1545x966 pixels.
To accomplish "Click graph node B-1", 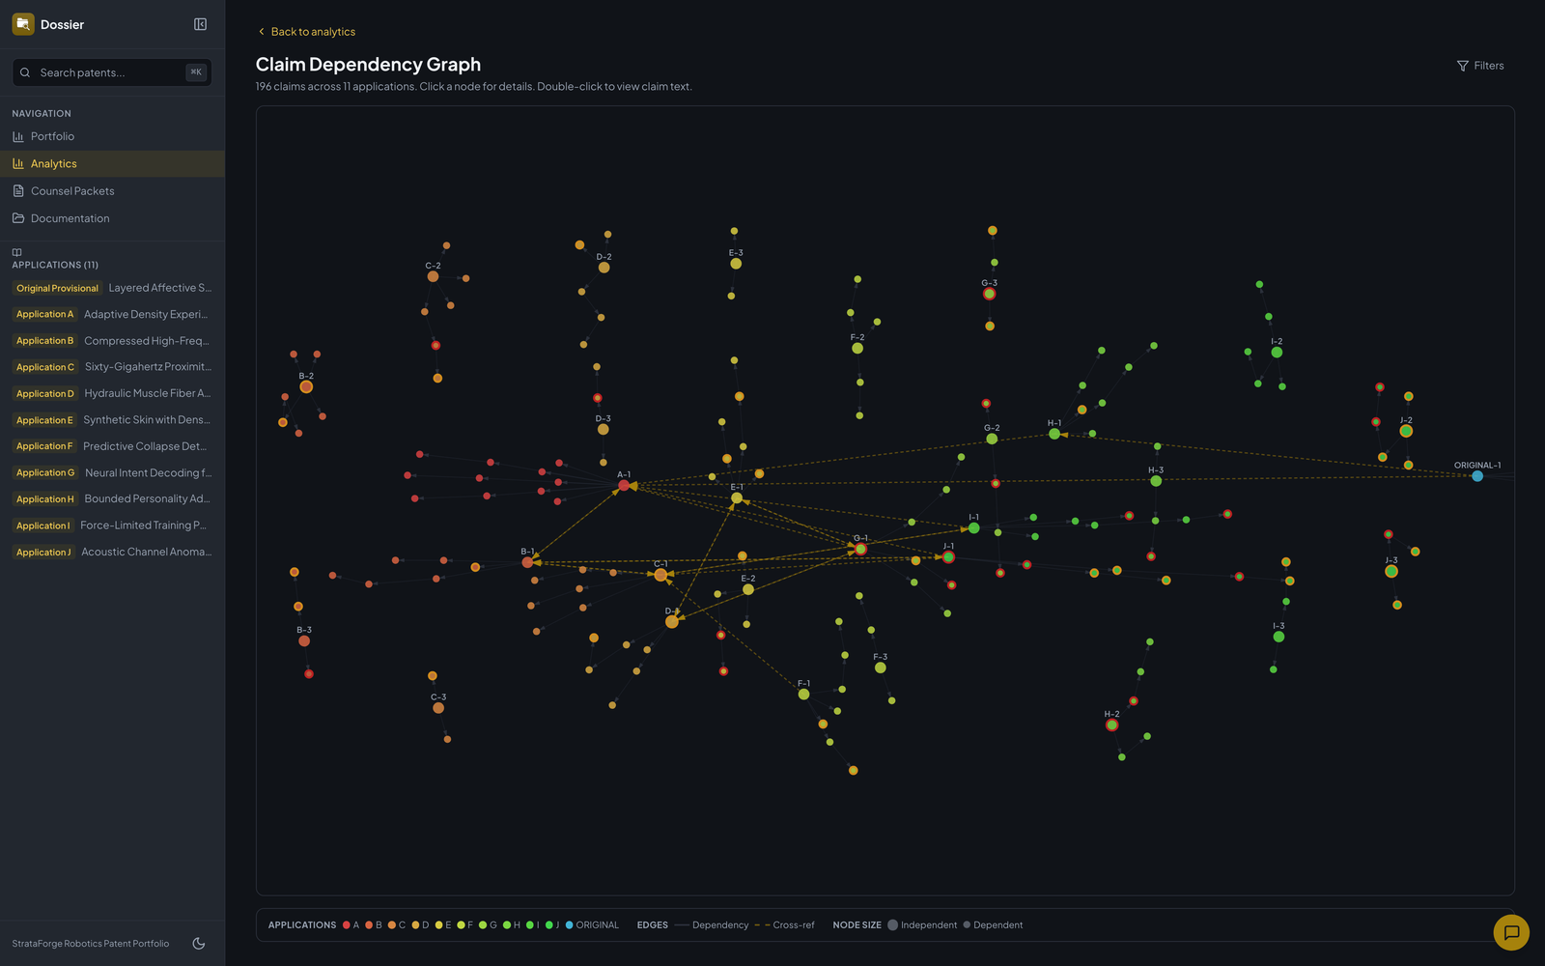I will [x=527, y=562].
